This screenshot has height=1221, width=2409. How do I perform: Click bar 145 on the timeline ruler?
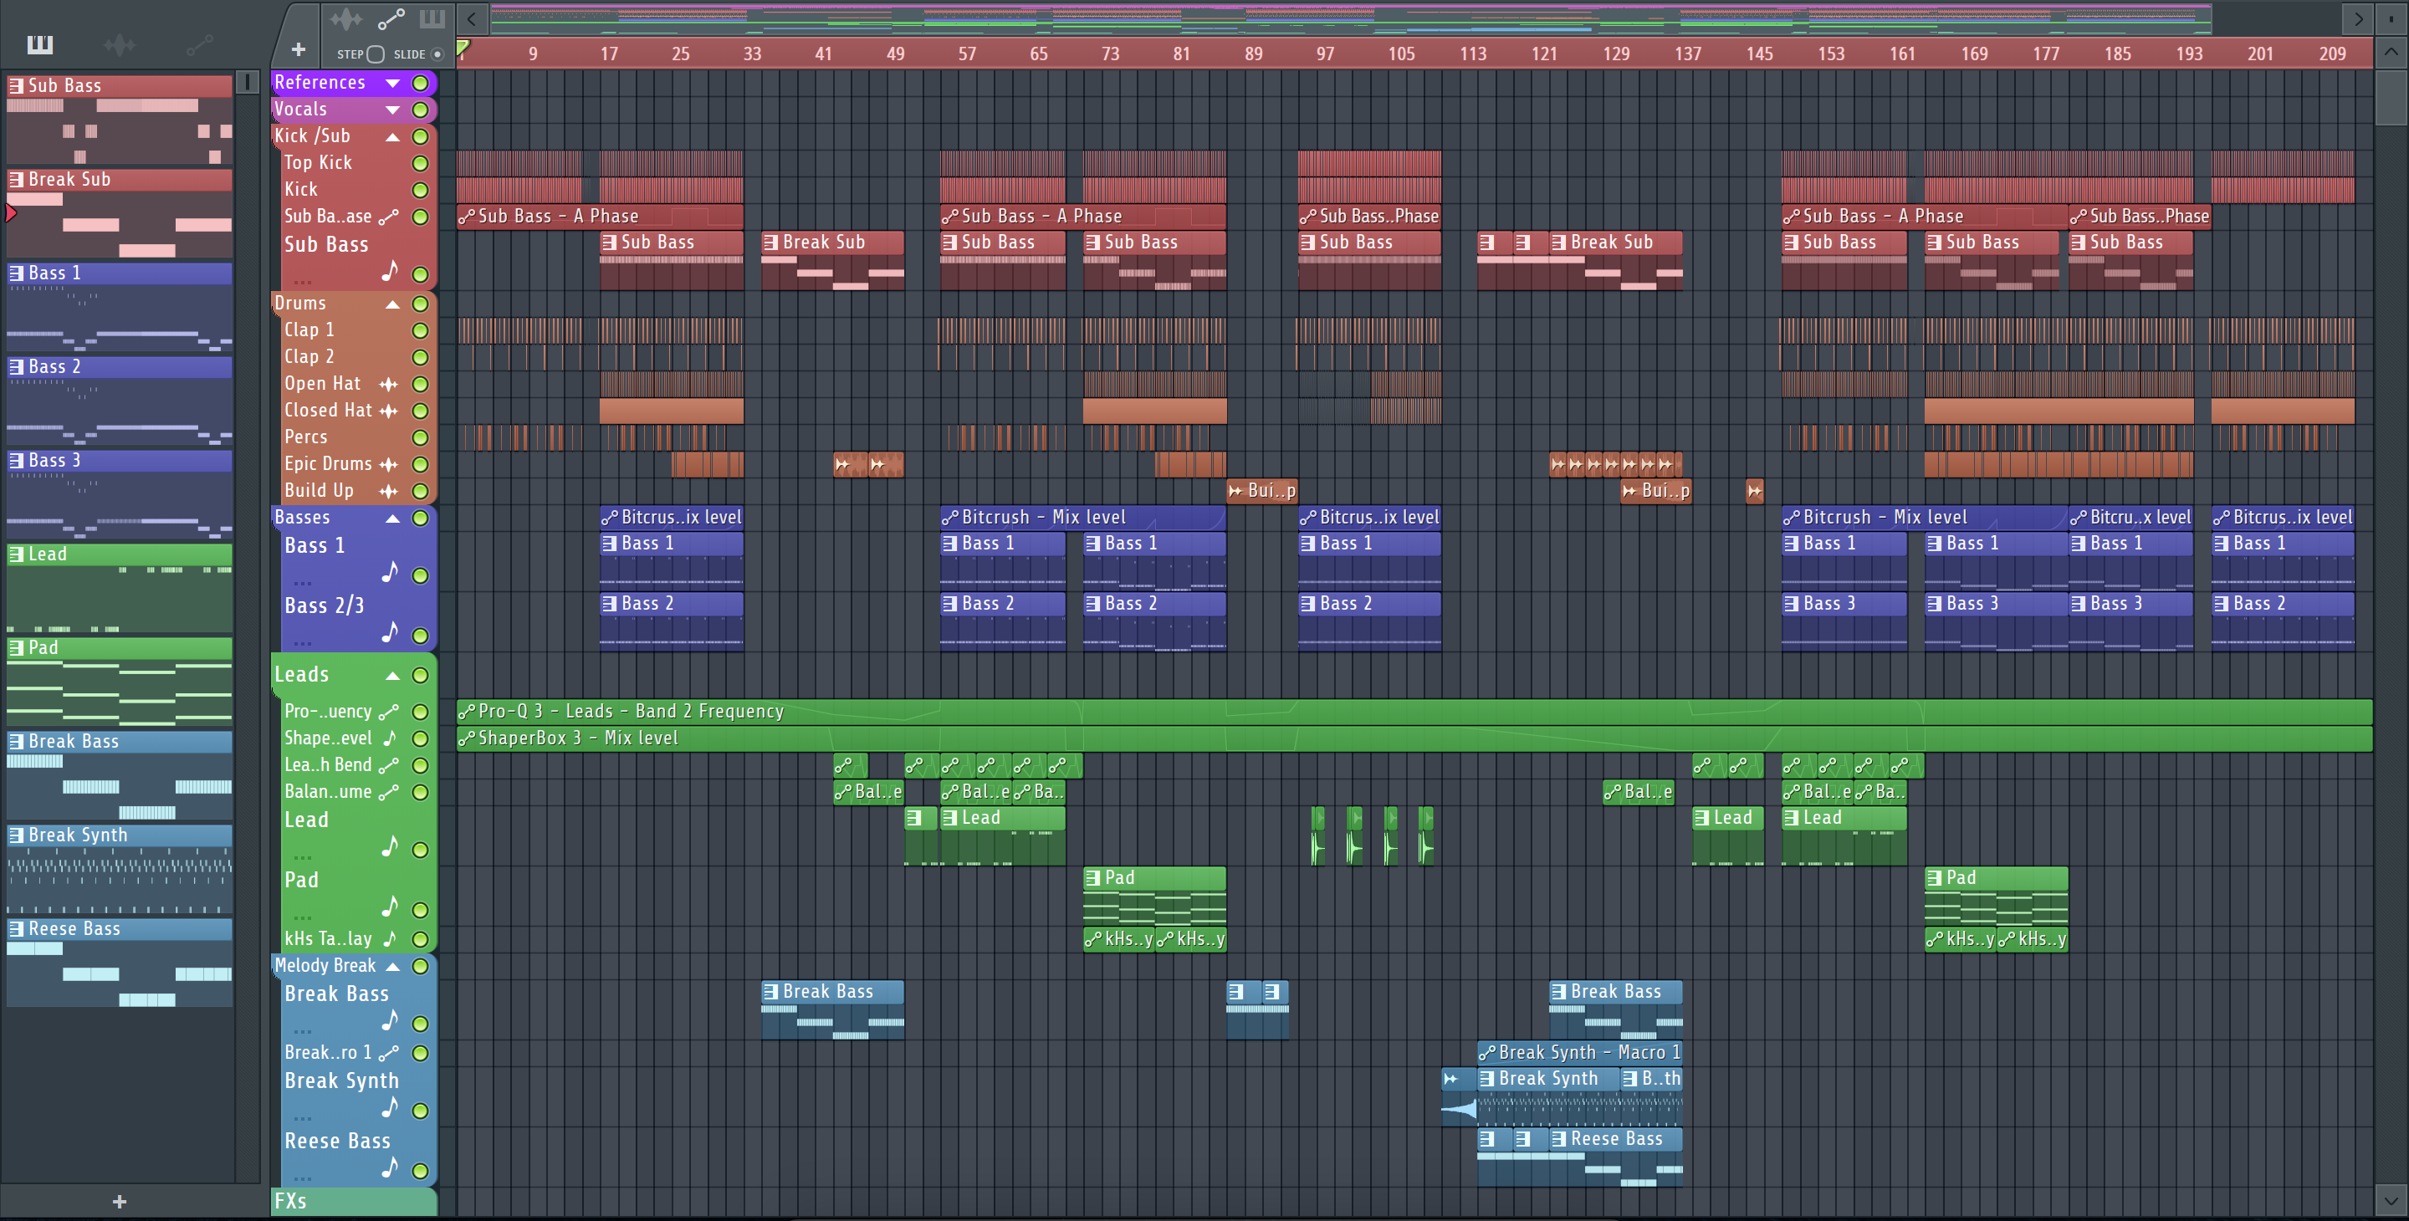(1759, 54)
